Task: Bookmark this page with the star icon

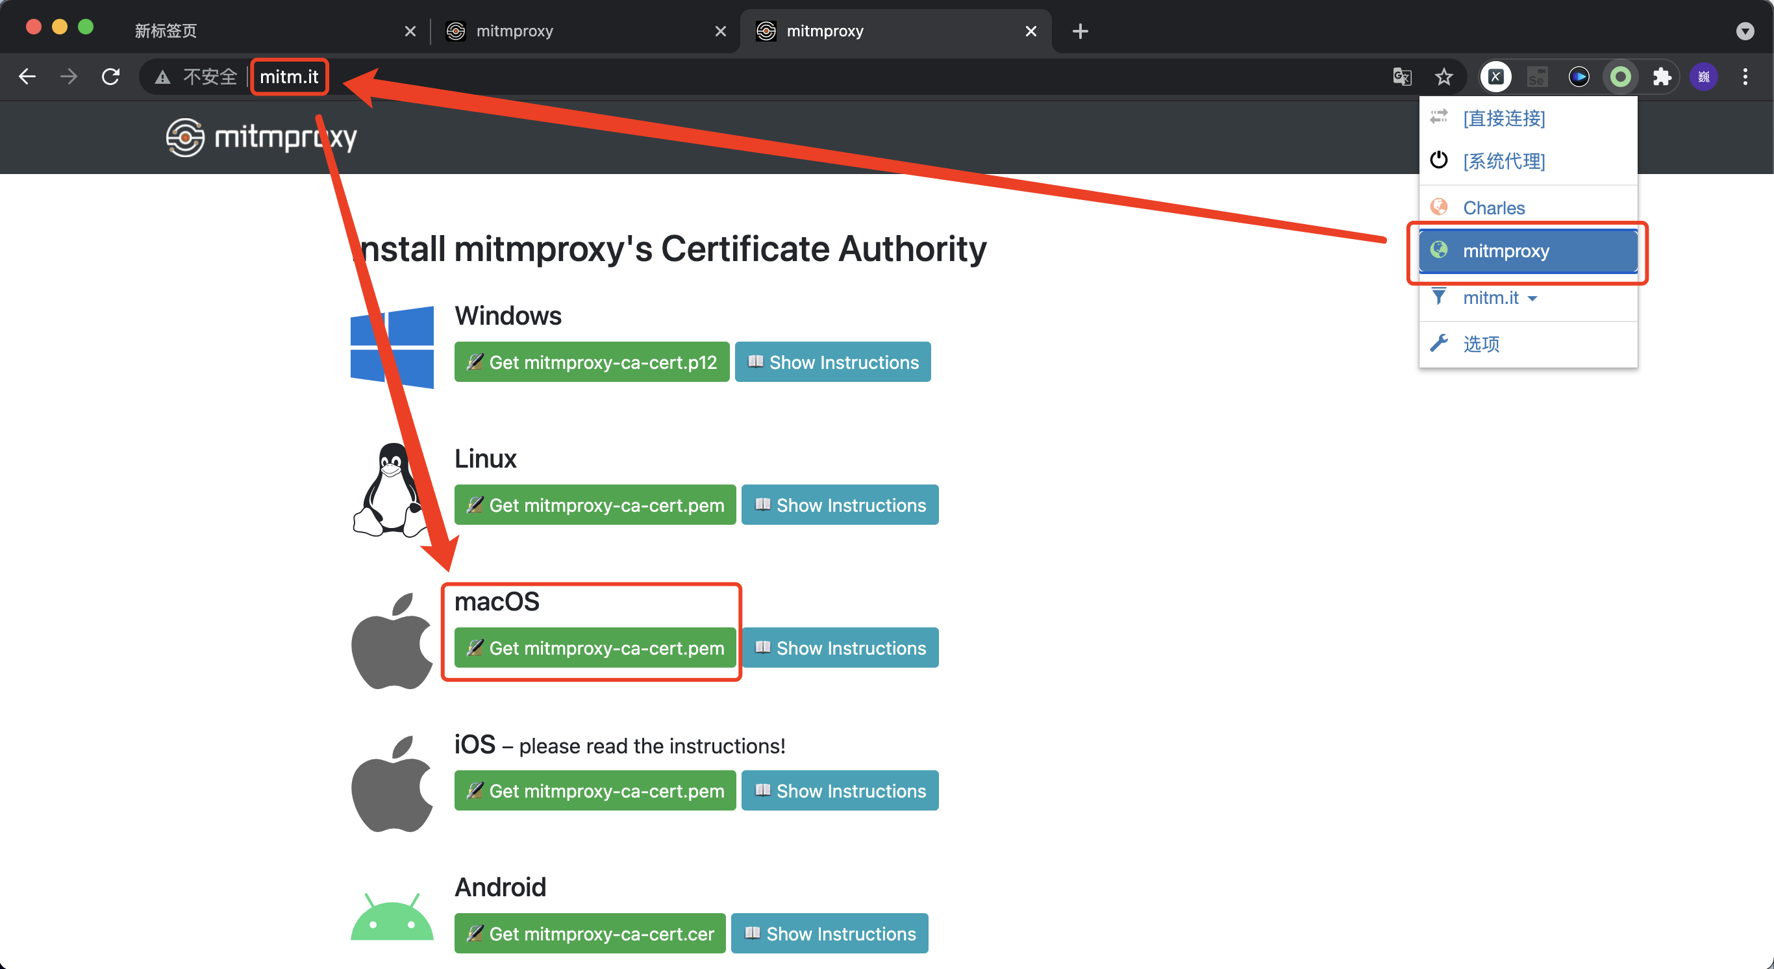Action: tap(1444, 77)
